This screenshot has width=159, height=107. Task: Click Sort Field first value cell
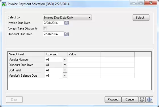pos(84,70)
